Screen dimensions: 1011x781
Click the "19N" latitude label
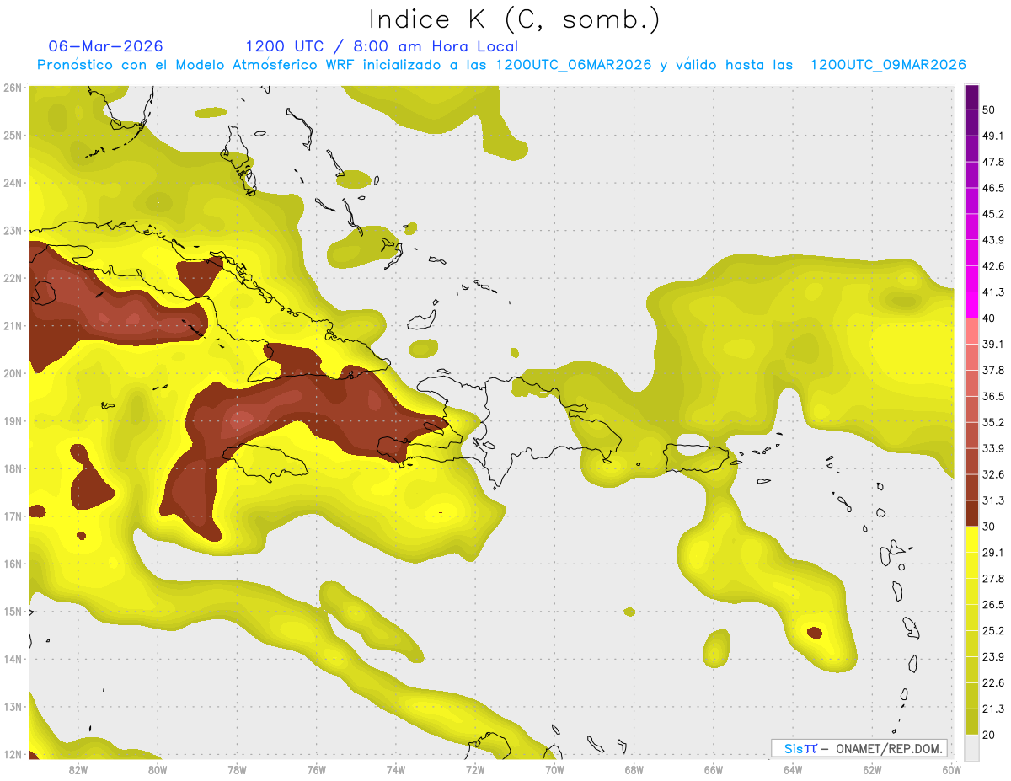[x=12, y=421]
